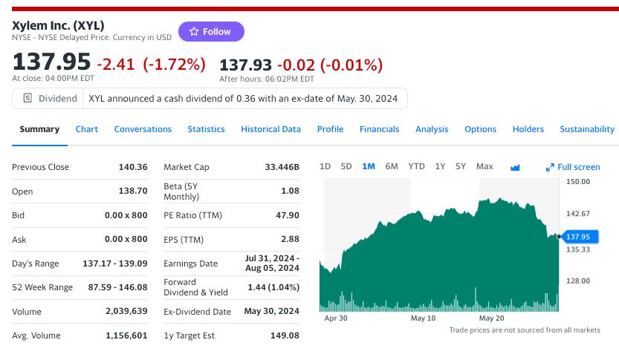Show the 1Y chart range
This screenshot has height=360, width=619.
coord(440,166)
